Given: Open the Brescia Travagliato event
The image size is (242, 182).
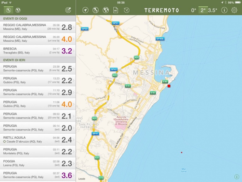Looking at the screenshot, I should pyautogui.click(x=38, y=51).
